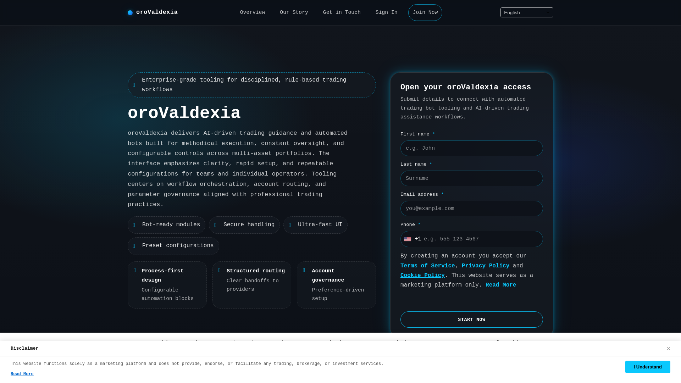The width and height of the screenshot is (681, 383).
Task: Click the Process-first design card title
Action: (162, 276)
